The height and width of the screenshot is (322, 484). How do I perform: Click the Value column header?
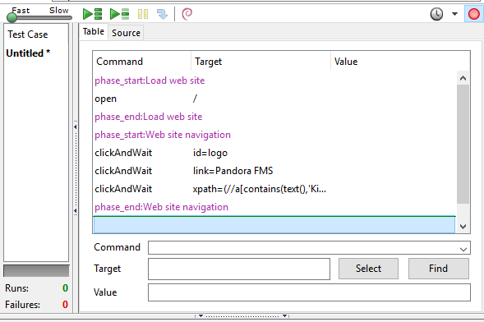tap(400, 62)
